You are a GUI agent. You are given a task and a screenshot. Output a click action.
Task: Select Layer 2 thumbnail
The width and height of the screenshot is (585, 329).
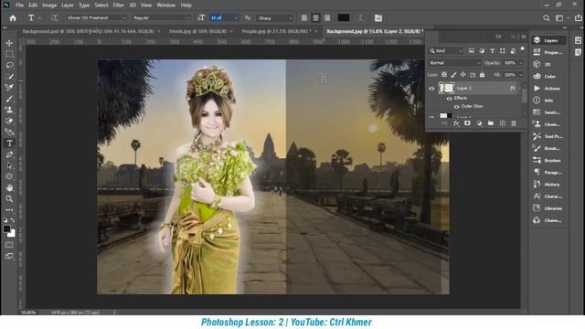coord(446,89)
